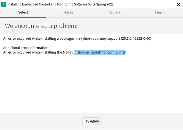Click the "Additional error information:" label

click(26, 47)
